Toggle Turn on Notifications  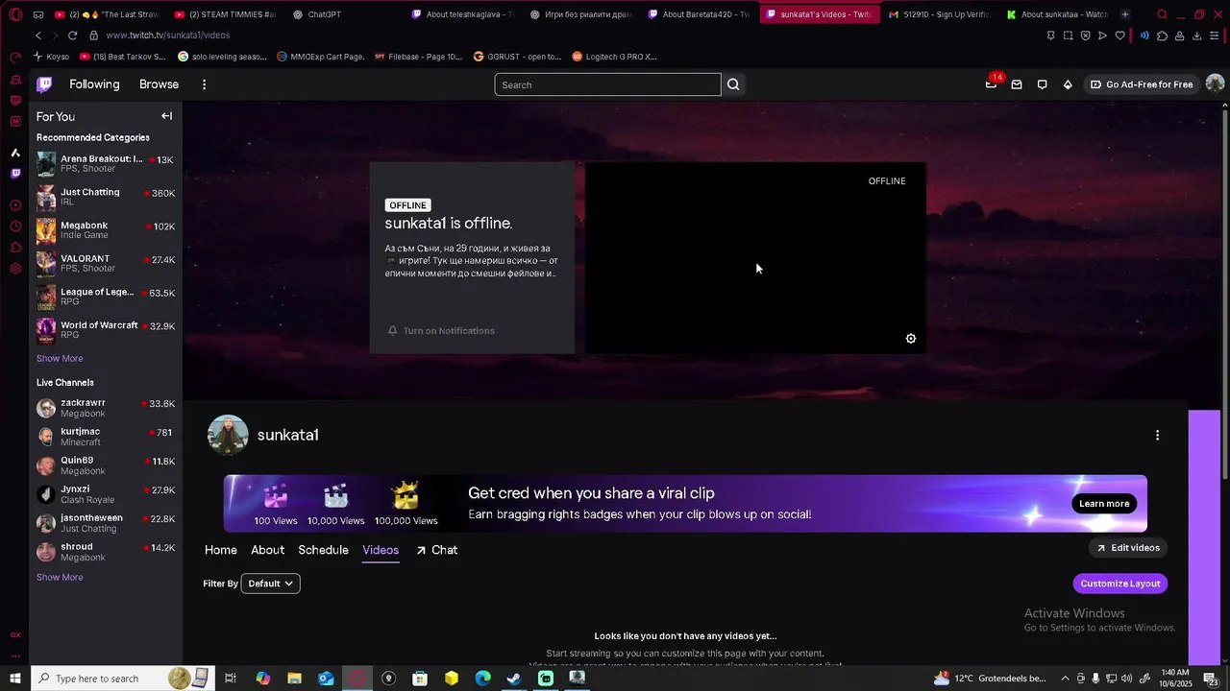[441, 330]
